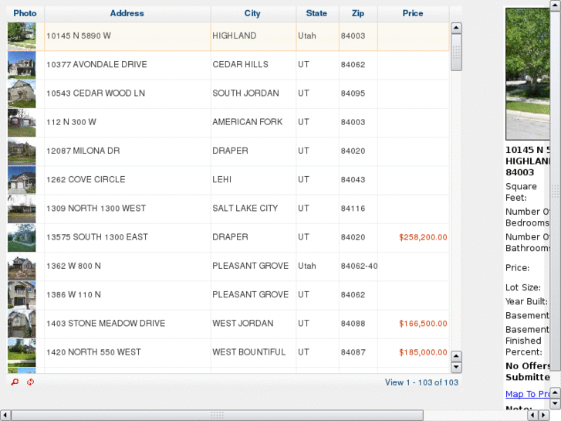Click the red refresh grid icon
561x421 pixels.
30,382
